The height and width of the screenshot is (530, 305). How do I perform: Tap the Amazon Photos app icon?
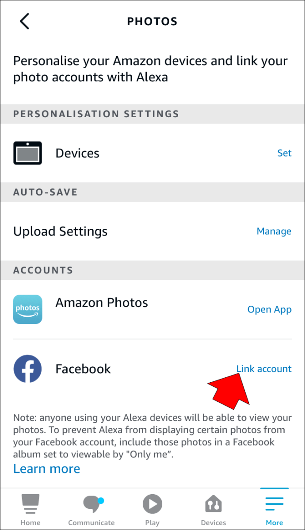[x=28, y=309]
